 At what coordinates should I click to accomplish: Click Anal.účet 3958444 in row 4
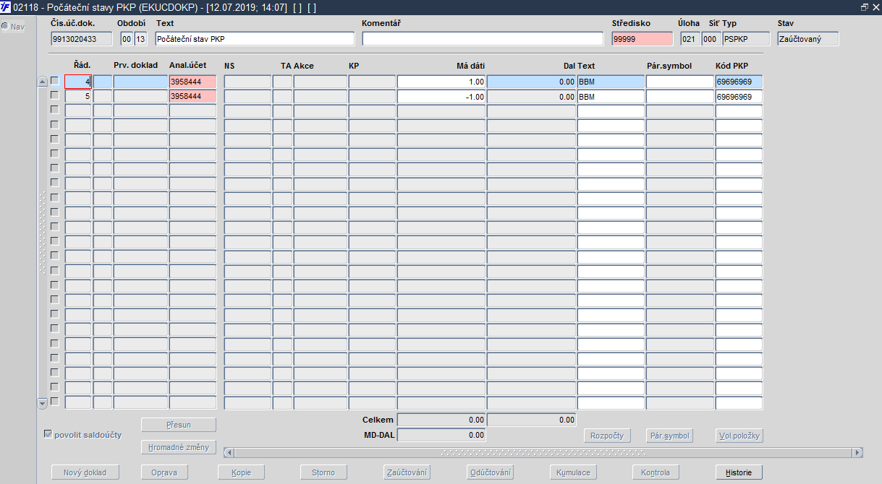pos(192,82)
